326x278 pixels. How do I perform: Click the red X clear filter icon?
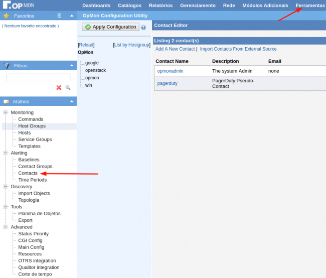pyautogui.click(x=59, y=87)
